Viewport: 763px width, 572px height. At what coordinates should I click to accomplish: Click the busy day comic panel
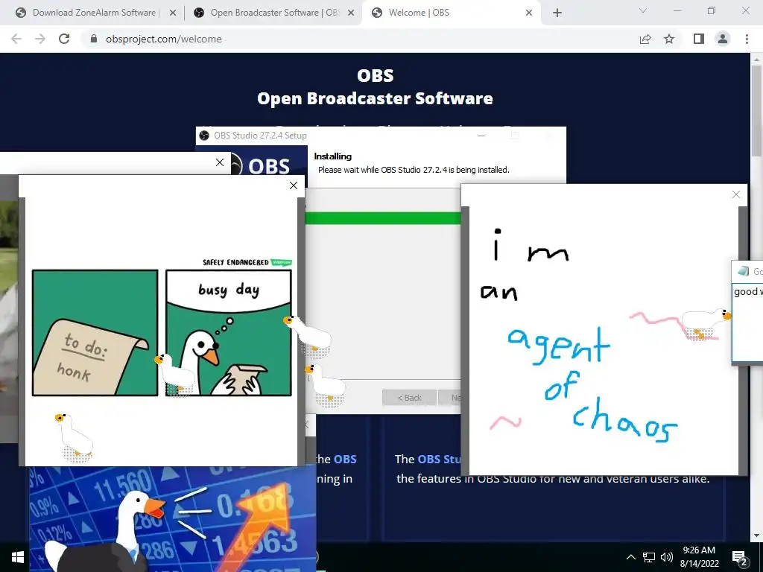(x=229, y=333)
